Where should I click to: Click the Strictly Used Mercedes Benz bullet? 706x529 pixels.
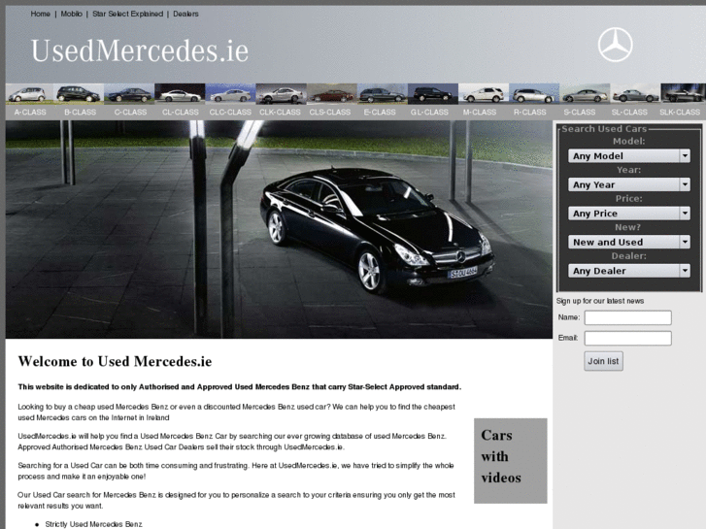click(x=93, y=524)
